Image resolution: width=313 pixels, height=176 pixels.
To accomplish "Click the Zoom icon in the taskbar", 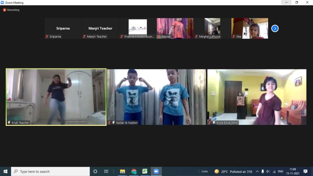I will pos(156,171).
